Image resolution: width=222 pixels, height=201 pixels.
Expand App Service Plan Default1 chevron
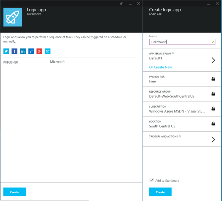(213, 60)
